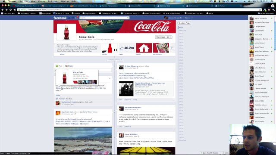This screenshot has width=276, height=155.
Task: Open account dropdown arrow beside Home
Action: click(x=192, y=18)
